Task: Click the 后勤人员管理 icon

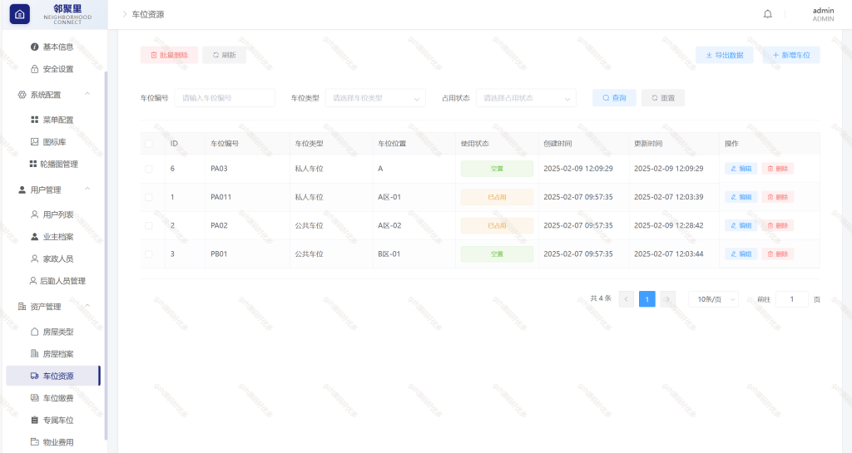Action: click(x=33, y=281)
